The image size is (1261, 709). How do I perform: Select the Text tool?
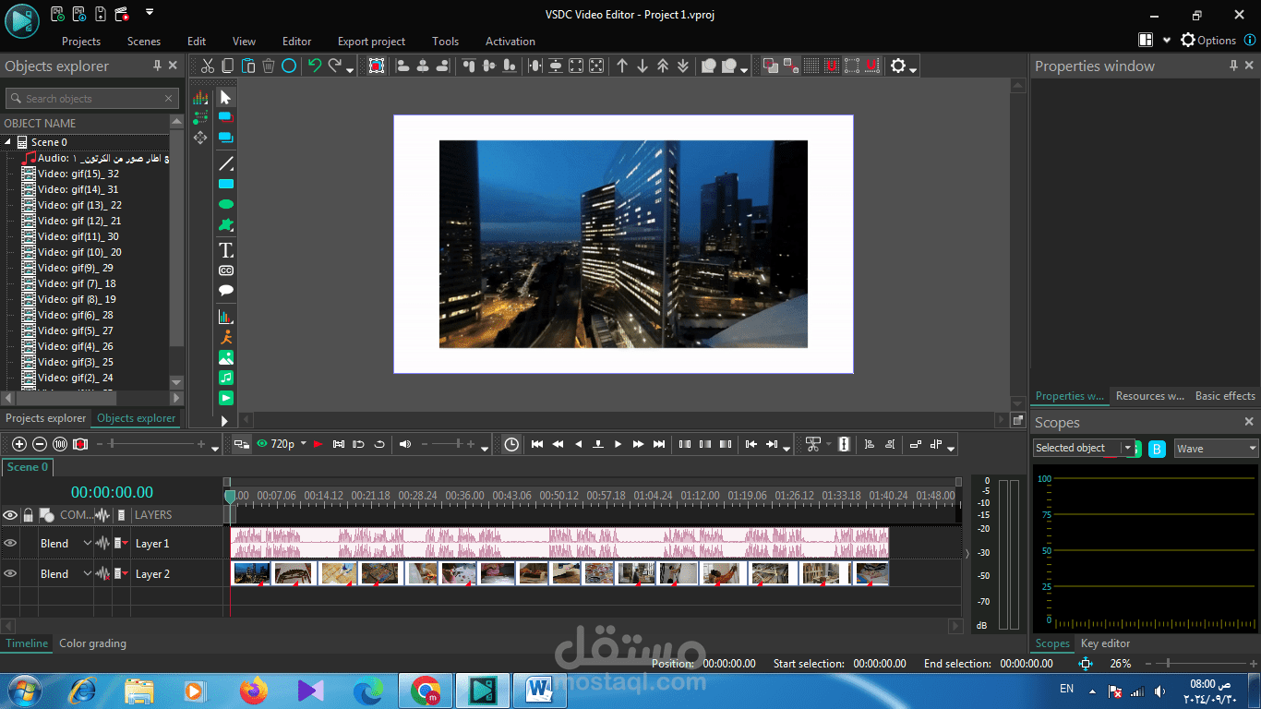[x=226, y=250]
